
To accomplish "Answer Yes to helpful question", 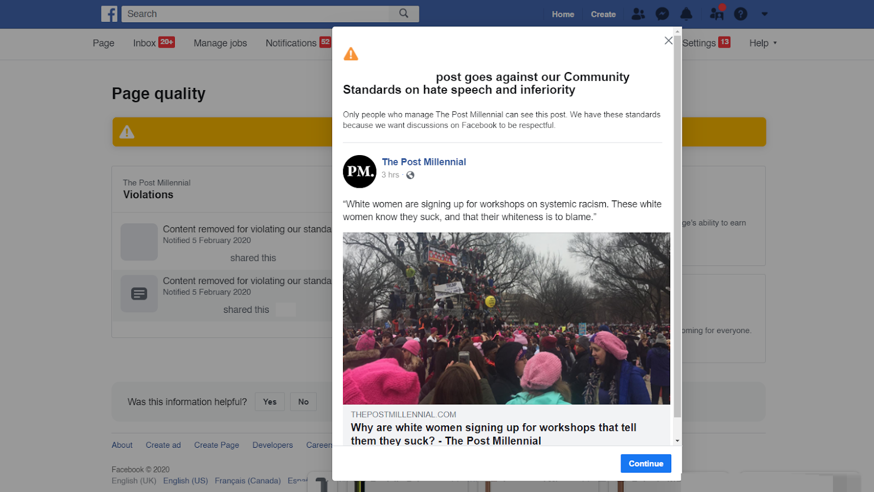I will click(x=270, y=402).
